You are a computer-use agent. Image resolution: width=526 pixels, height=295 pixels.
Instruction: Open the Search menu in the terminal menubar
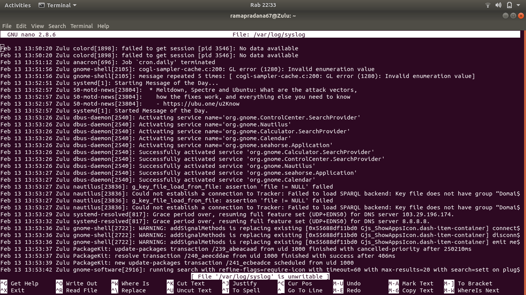tap(57, 26)
